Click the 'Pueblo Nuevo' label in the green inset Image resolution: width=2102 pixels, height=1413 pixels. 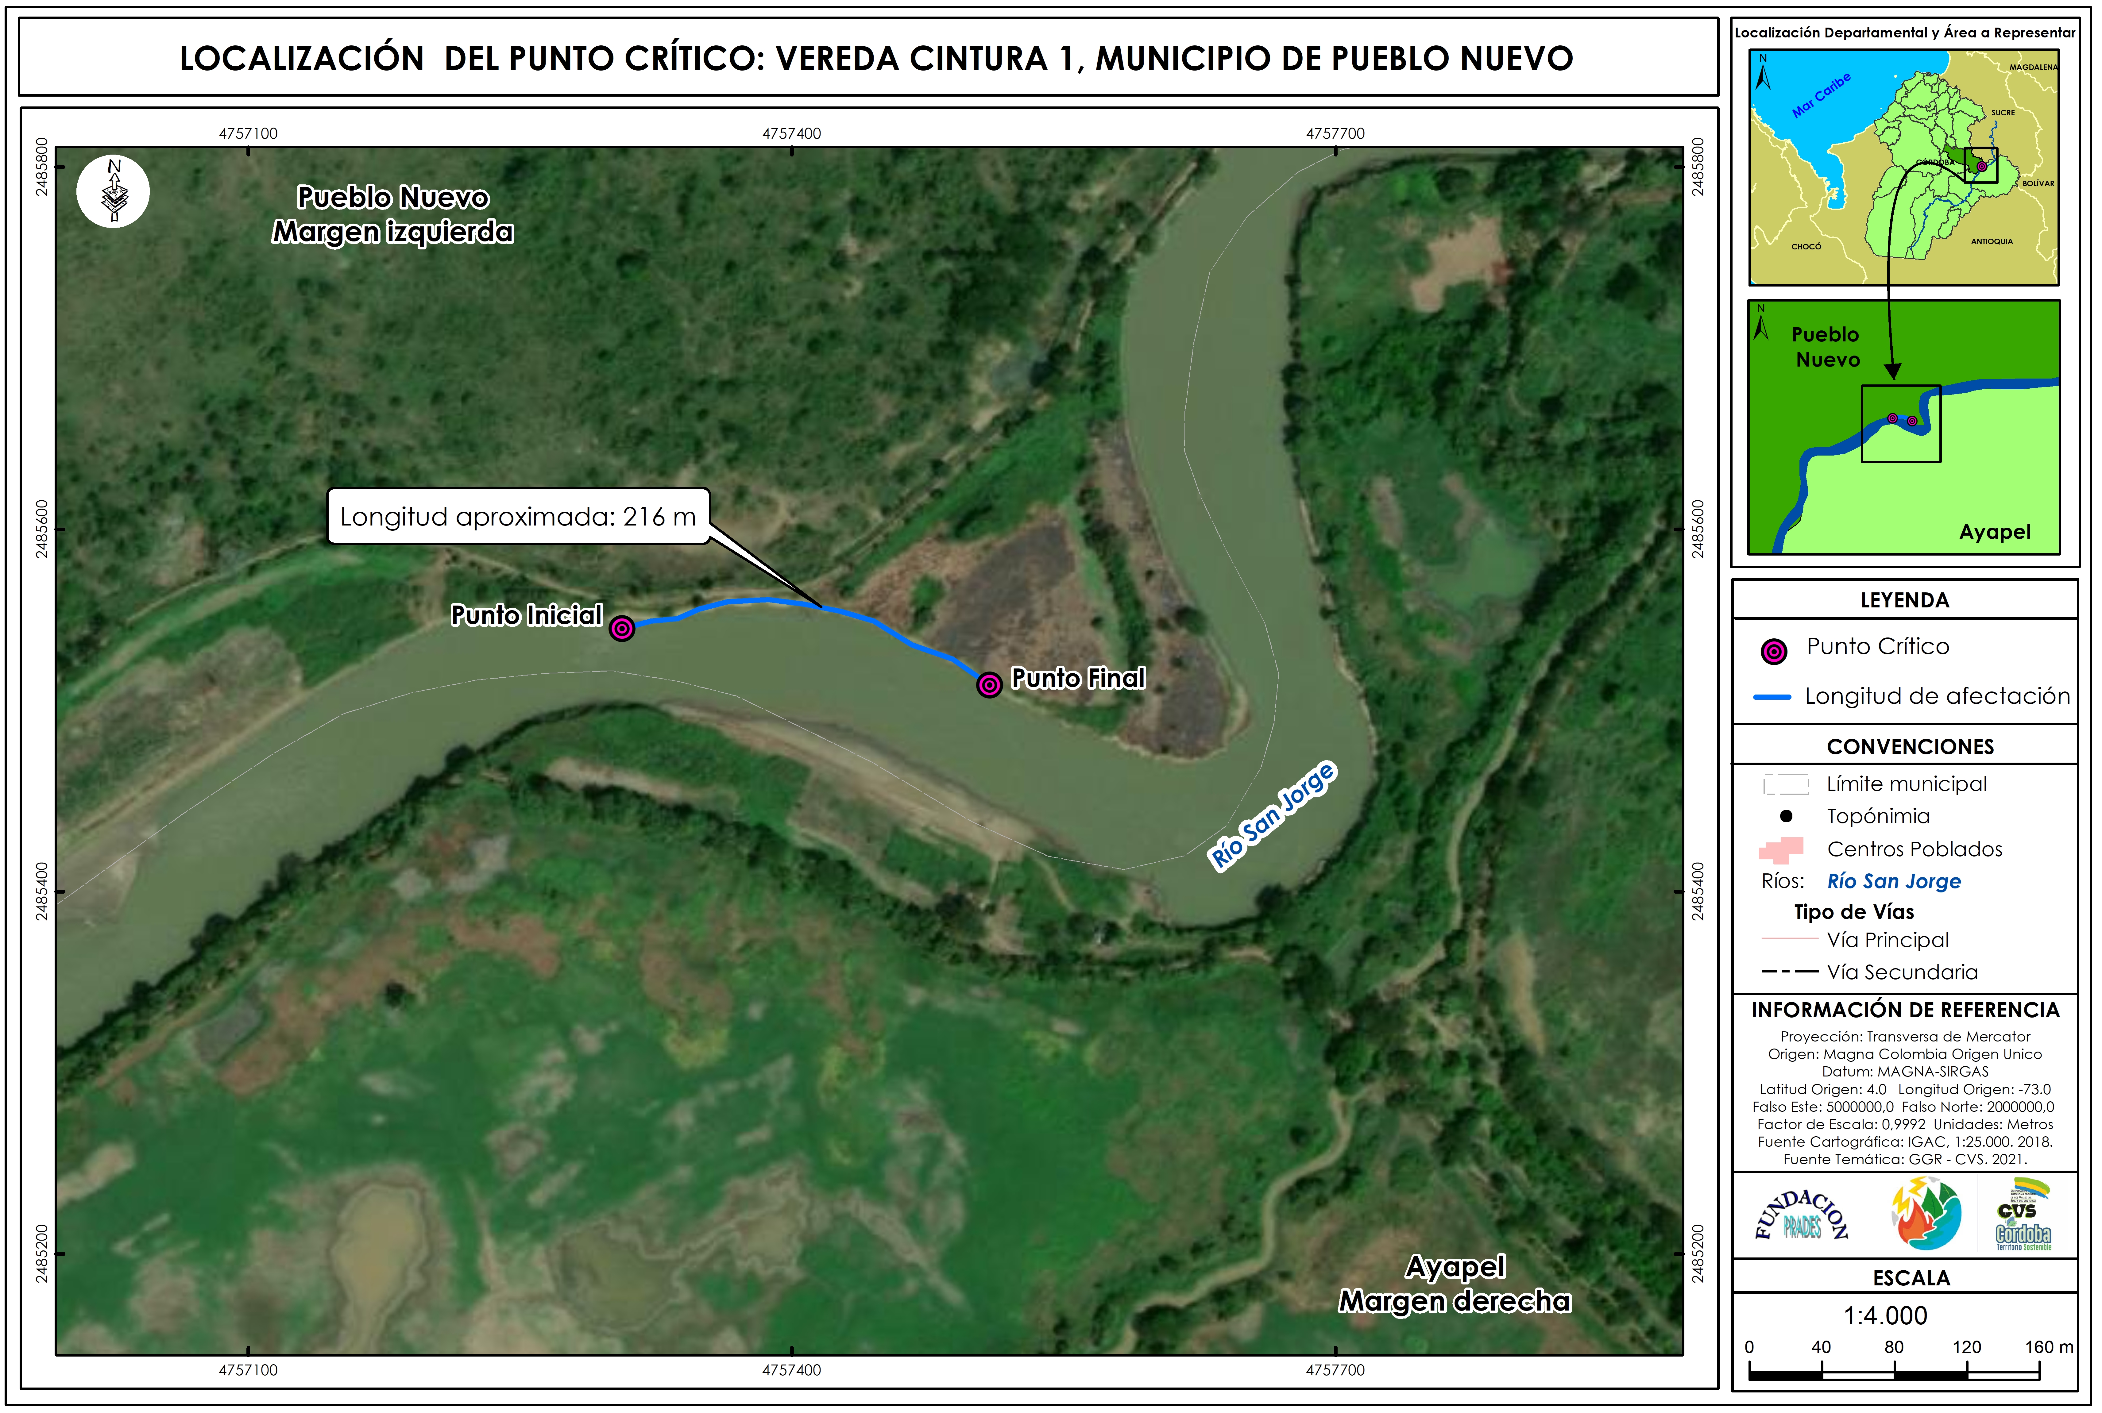pos(1826,347)
